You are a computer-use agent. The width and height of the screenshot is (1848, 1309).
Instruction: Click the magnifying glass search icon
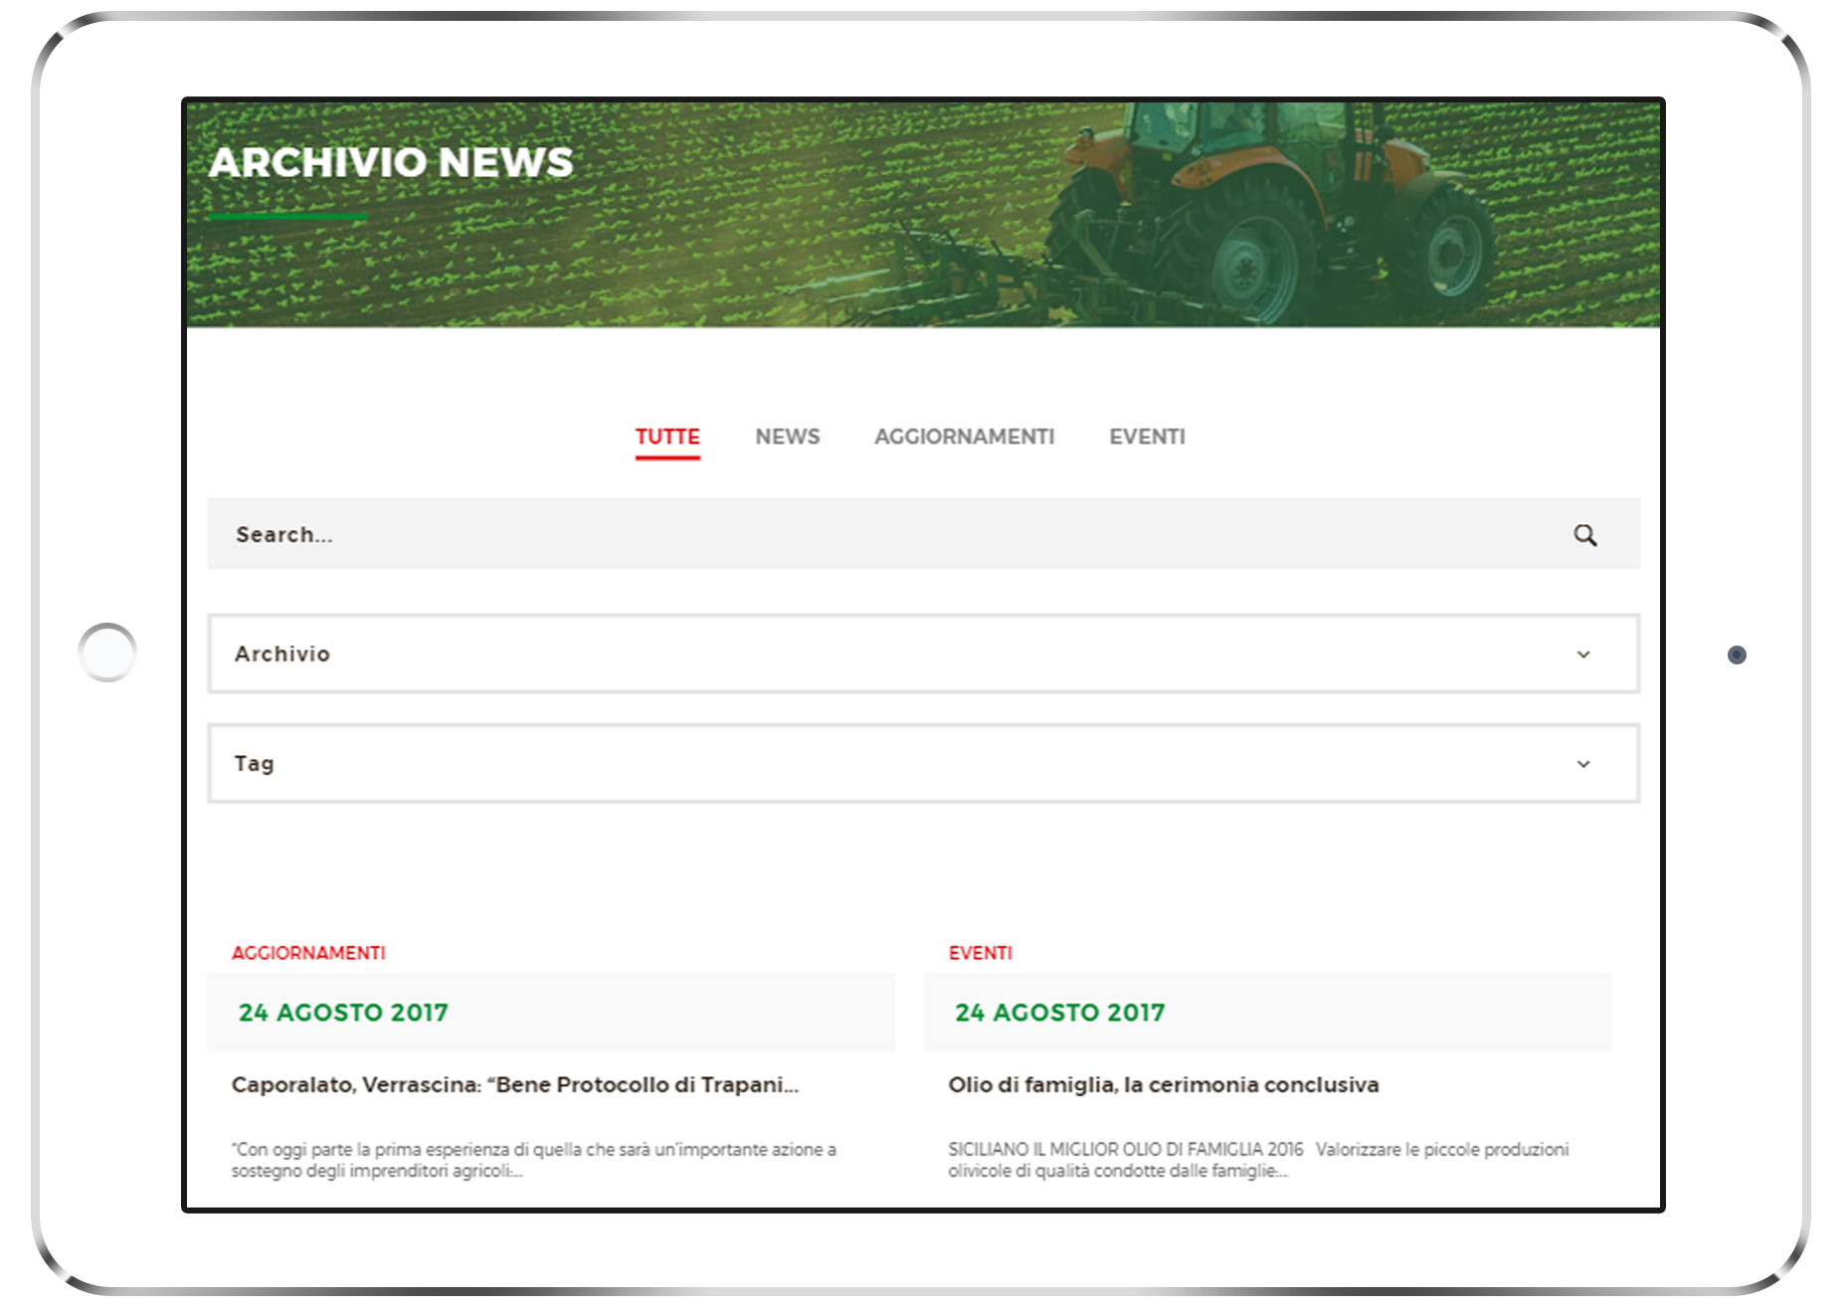[x=1584, y=535]
